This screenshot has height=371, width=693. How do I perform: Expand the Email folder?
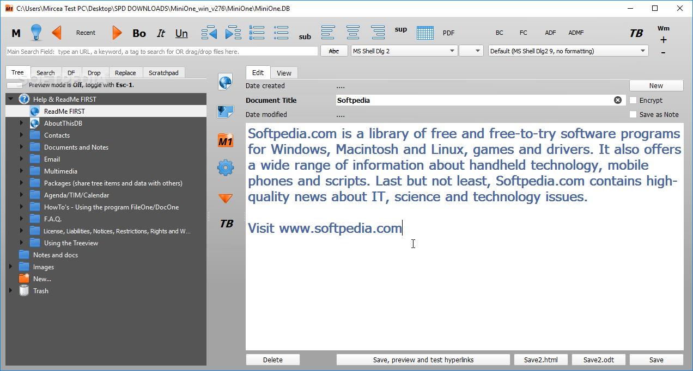(x=22, y=159)
